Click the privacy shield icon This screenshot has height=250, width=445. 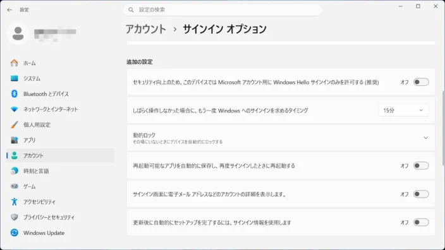(14, 217)
